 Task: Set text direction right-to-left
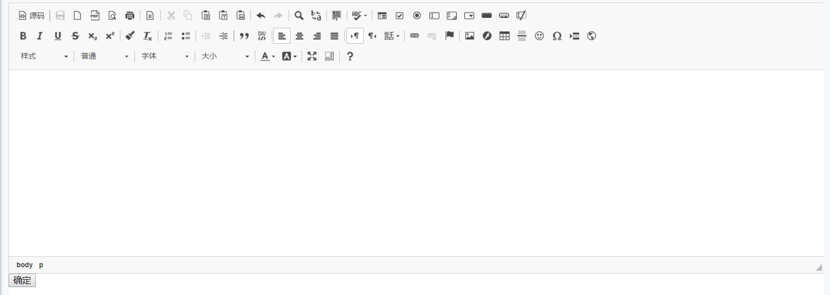point(373,36)
